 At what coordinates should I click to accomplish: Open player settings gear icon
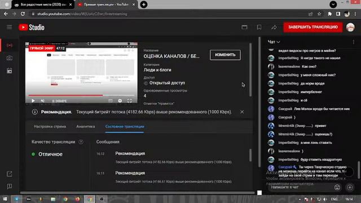click(120, 100)
